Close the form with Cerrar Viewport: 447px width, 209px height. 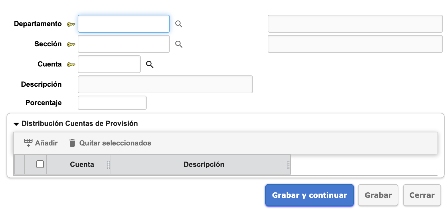pos(422,195)
